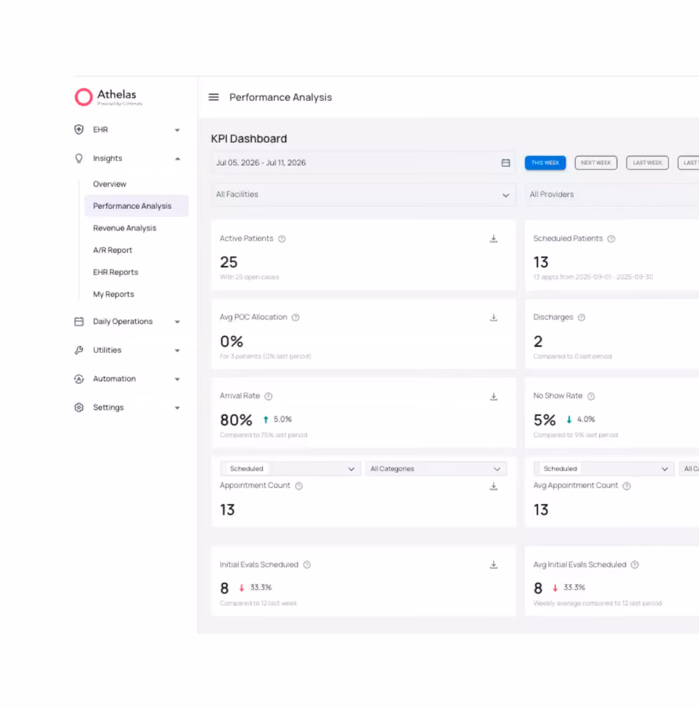Open the A/R Report page
This screenshot has width=699, height=708.
click(x=112, y=250)
